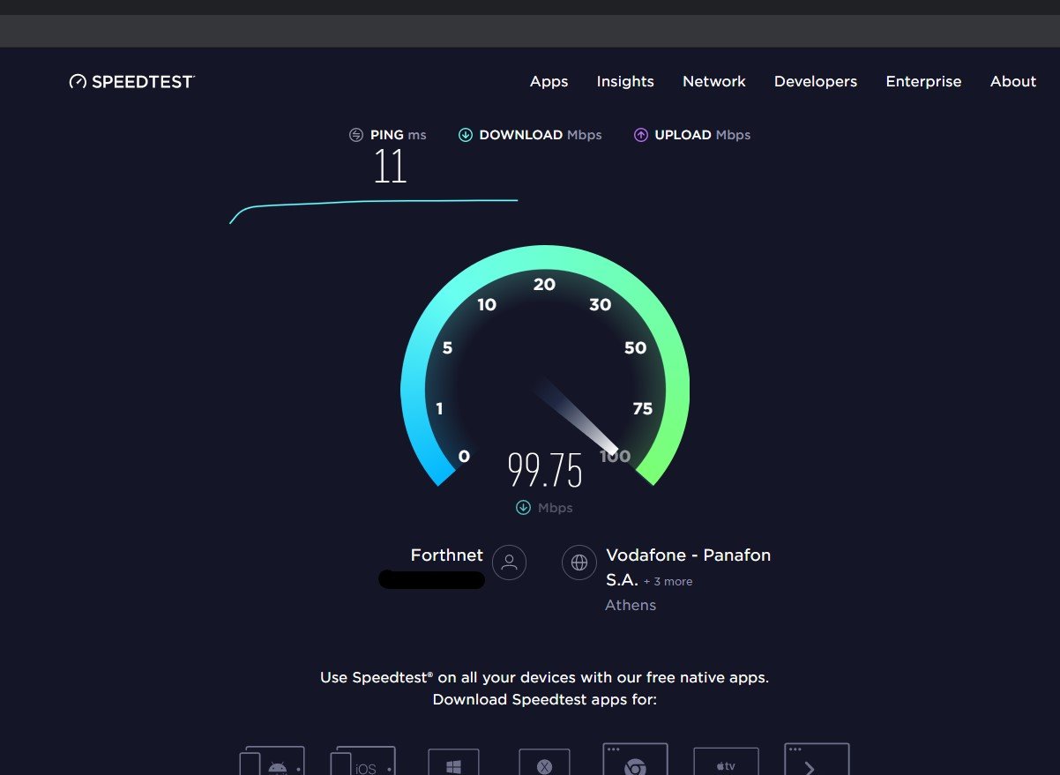Click the download speed graph line
Viewport: 1060px width, 775px height.
(373, 210)
